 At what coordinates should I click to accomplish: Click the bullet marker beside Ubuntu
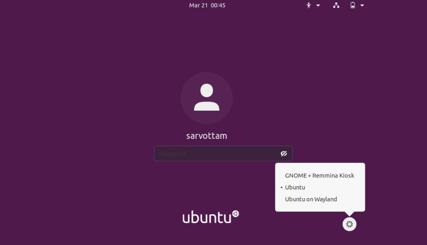click(281, 188)
